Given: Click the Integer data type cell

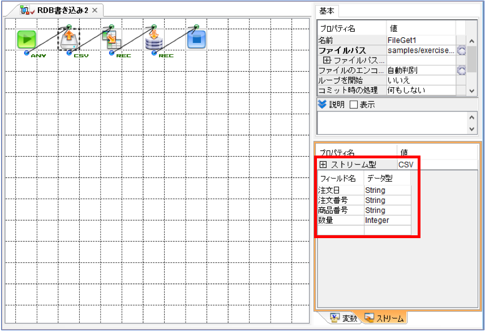Looking at the screenshot, I should pos(388,220).
